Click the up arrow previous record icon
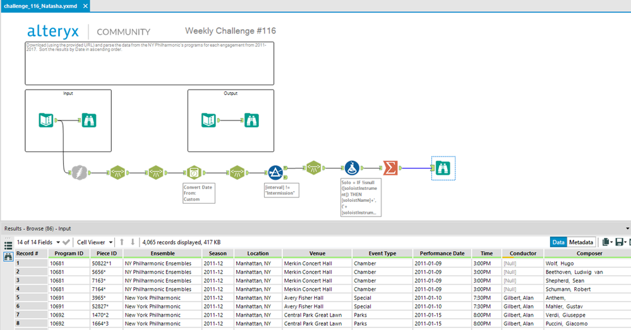Image resolution: width=631 pixels, height=330 pixels. (122, 242)
